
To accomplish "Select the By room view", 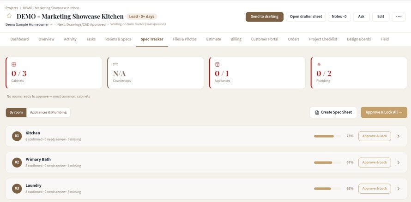I will (16, 112).
